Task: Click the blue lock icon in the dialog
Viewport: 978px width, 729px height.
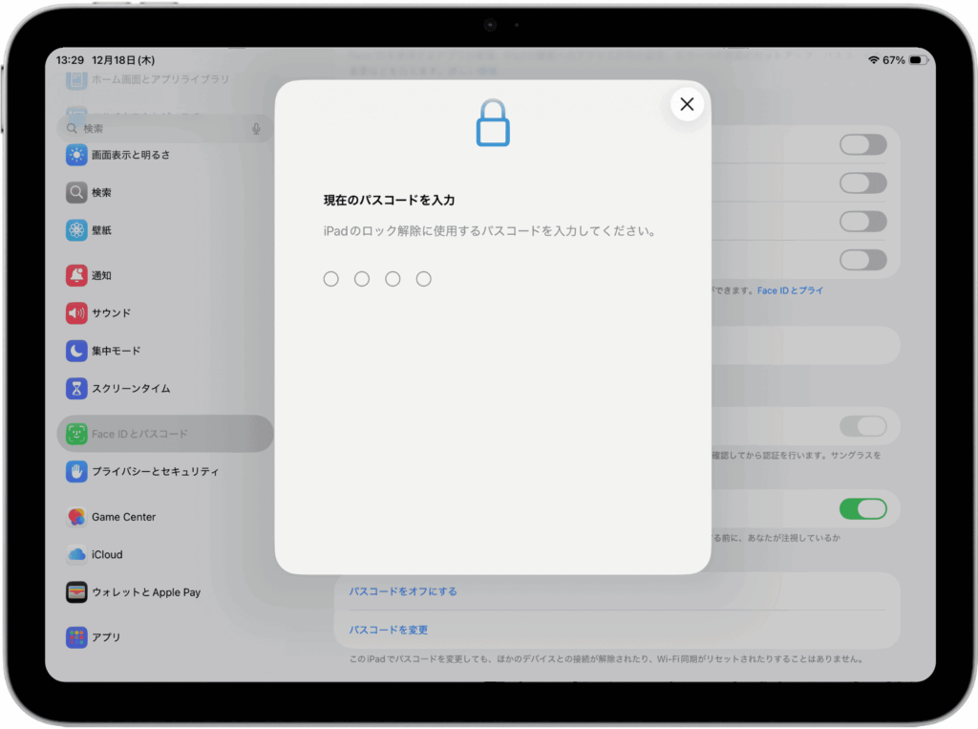Action: coord(493,123)
